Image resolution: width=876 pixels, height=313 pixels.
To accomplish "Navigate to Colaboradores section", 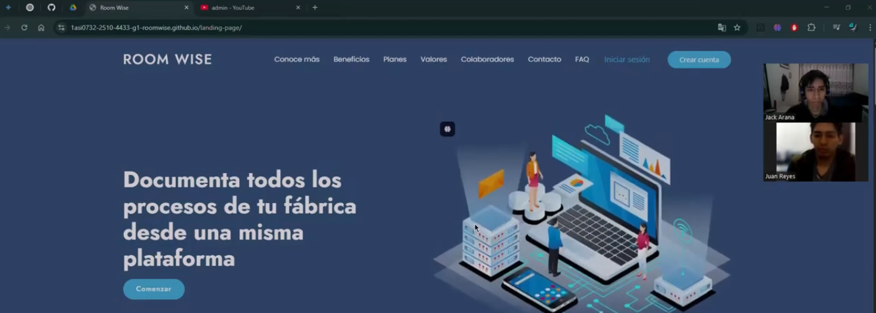I will point(487,59).
